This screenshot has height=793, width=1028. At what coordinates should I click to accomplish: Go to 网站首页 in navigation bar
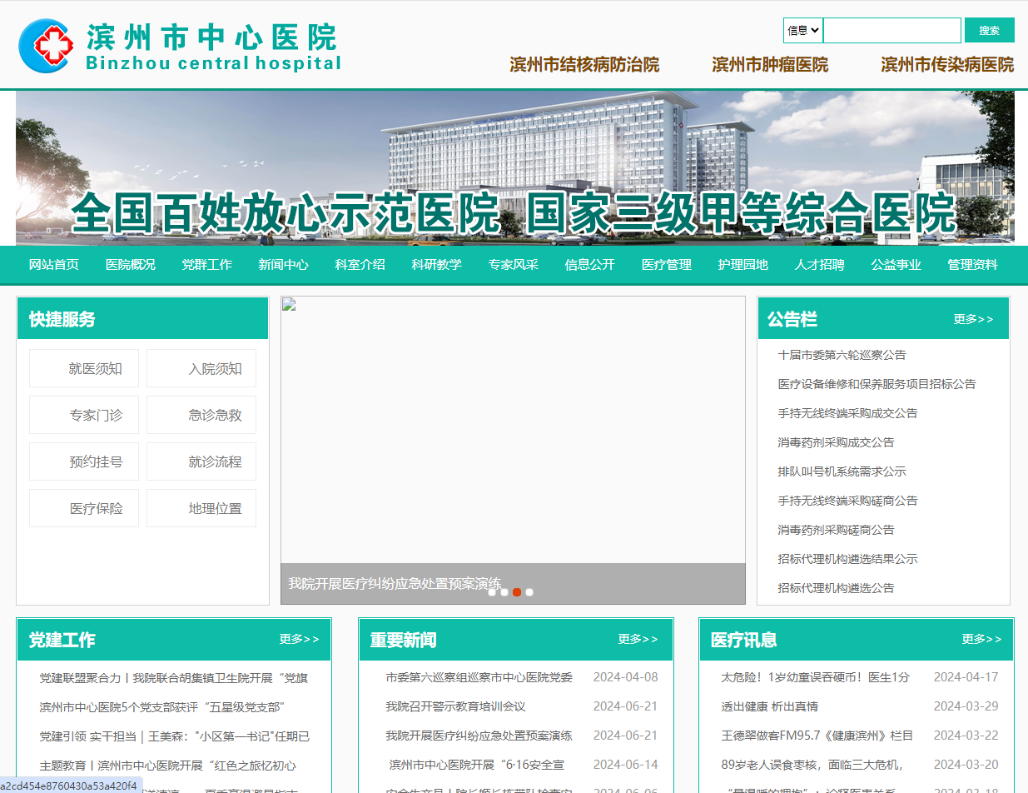[x=54, y=265]
